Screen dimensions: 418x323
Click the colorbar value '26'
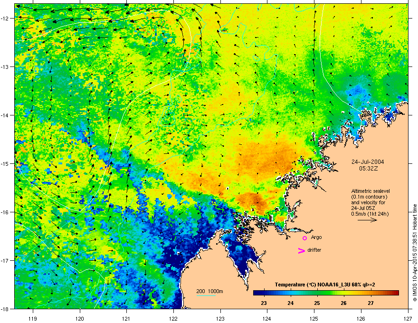[x=343, y=303]
